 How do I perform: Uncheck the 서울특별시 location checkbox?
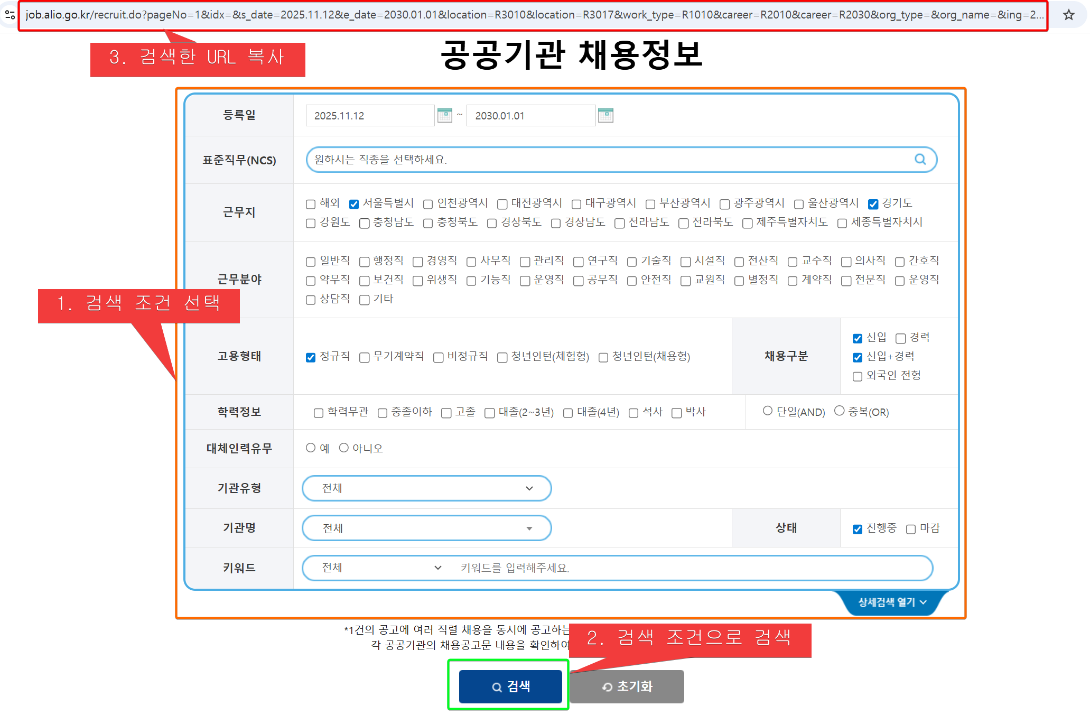(354, 204)
